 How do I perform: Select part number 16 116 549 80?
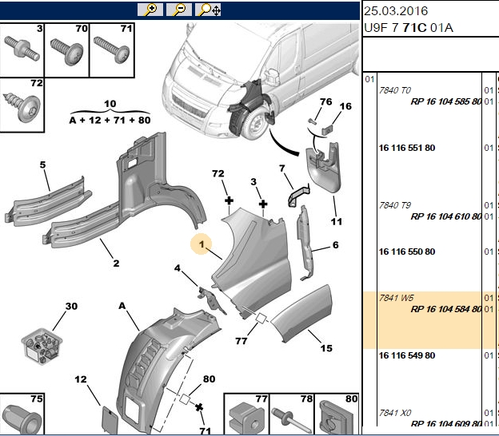(407, 355)
